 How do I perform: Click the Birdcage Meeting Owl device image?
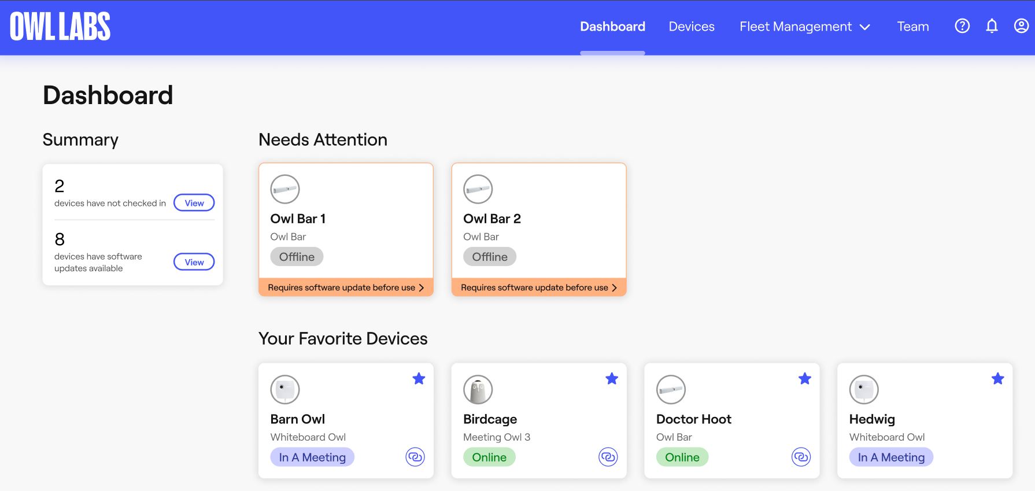[478, 390]
